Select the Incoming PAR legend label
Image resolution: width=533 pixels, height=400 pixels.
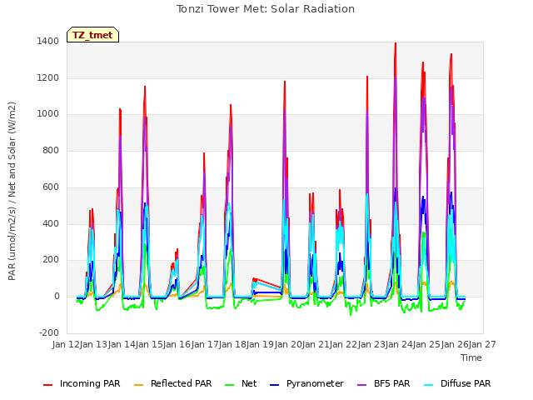pos(90,383)
